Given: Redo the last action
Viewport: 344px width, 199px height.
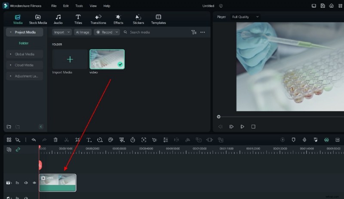Looking at the screenshot, I should click(x=44, y=140).
